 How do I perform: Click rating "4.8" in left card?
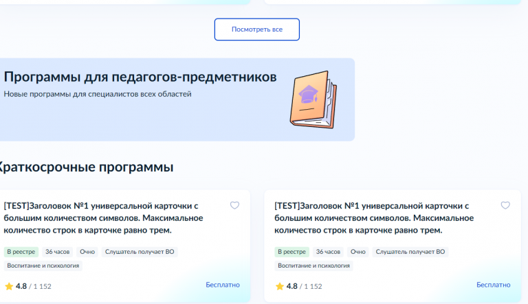[x=21, y=286]
